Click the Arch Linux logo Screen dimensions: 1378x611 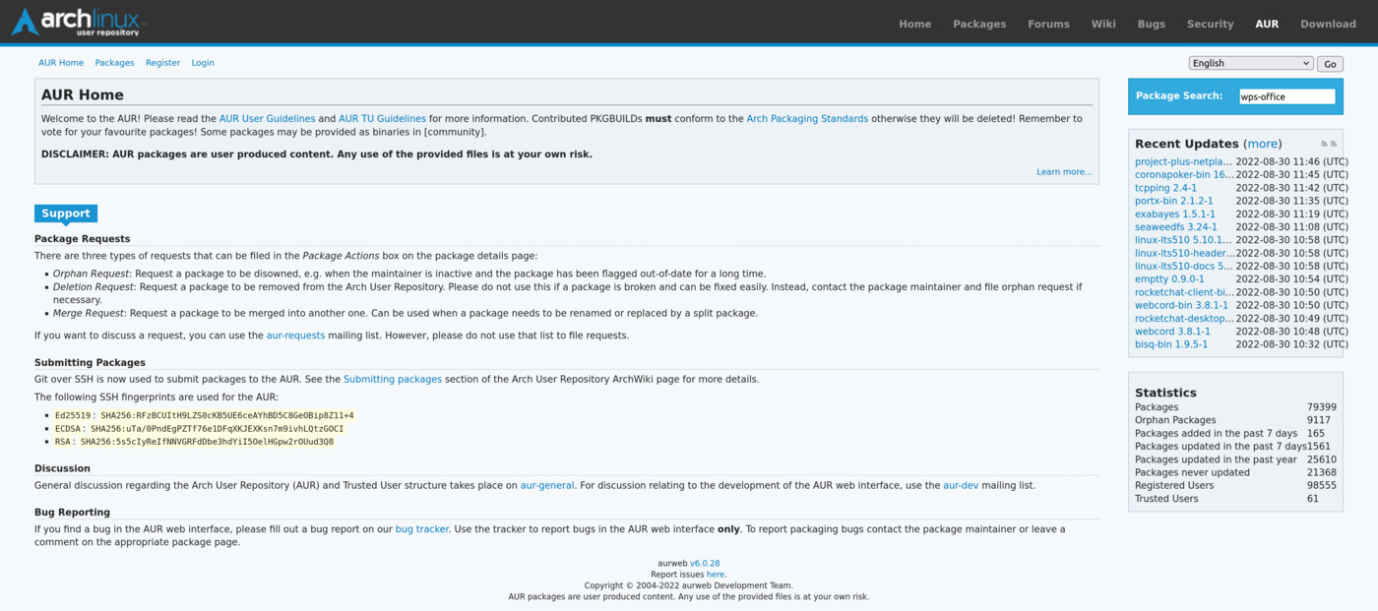point(79,22)
